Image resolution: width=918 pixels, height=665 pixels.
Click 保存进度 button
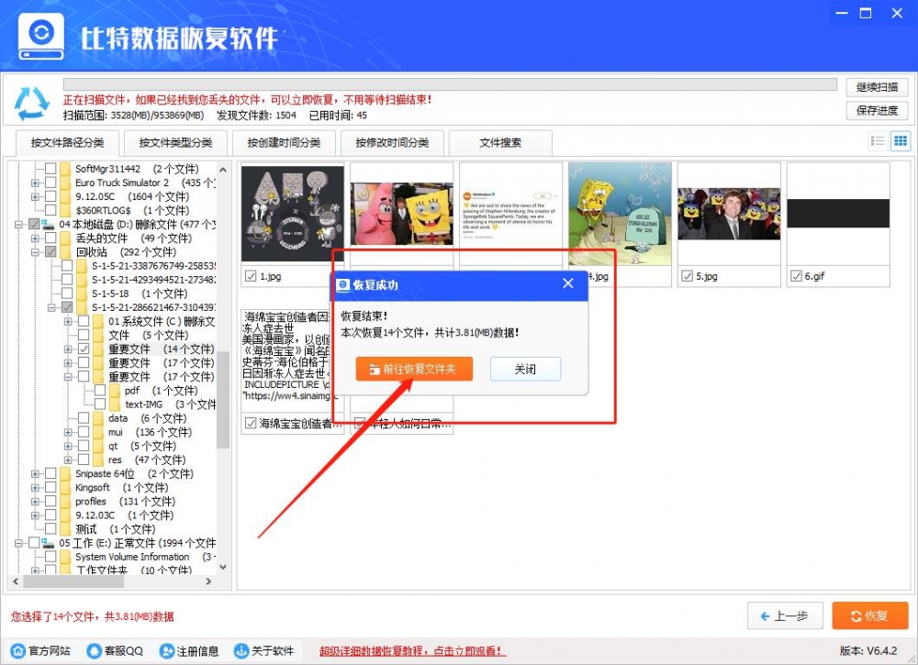coord(877,111)
